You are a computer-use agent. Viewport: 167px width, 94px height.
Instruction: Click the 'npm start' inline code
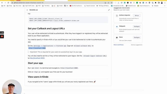coord(35,68)
